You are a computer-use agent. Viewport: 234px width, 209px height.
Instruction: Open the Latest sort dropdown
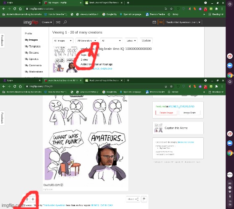pos(131,41)
